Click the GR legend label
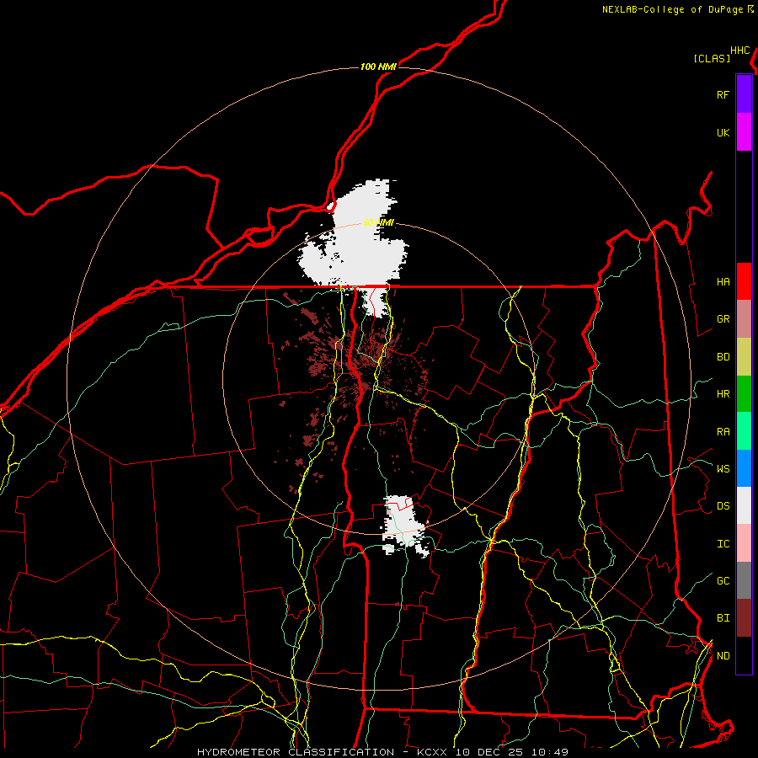The image size is (758, 758). coord(723,319)
